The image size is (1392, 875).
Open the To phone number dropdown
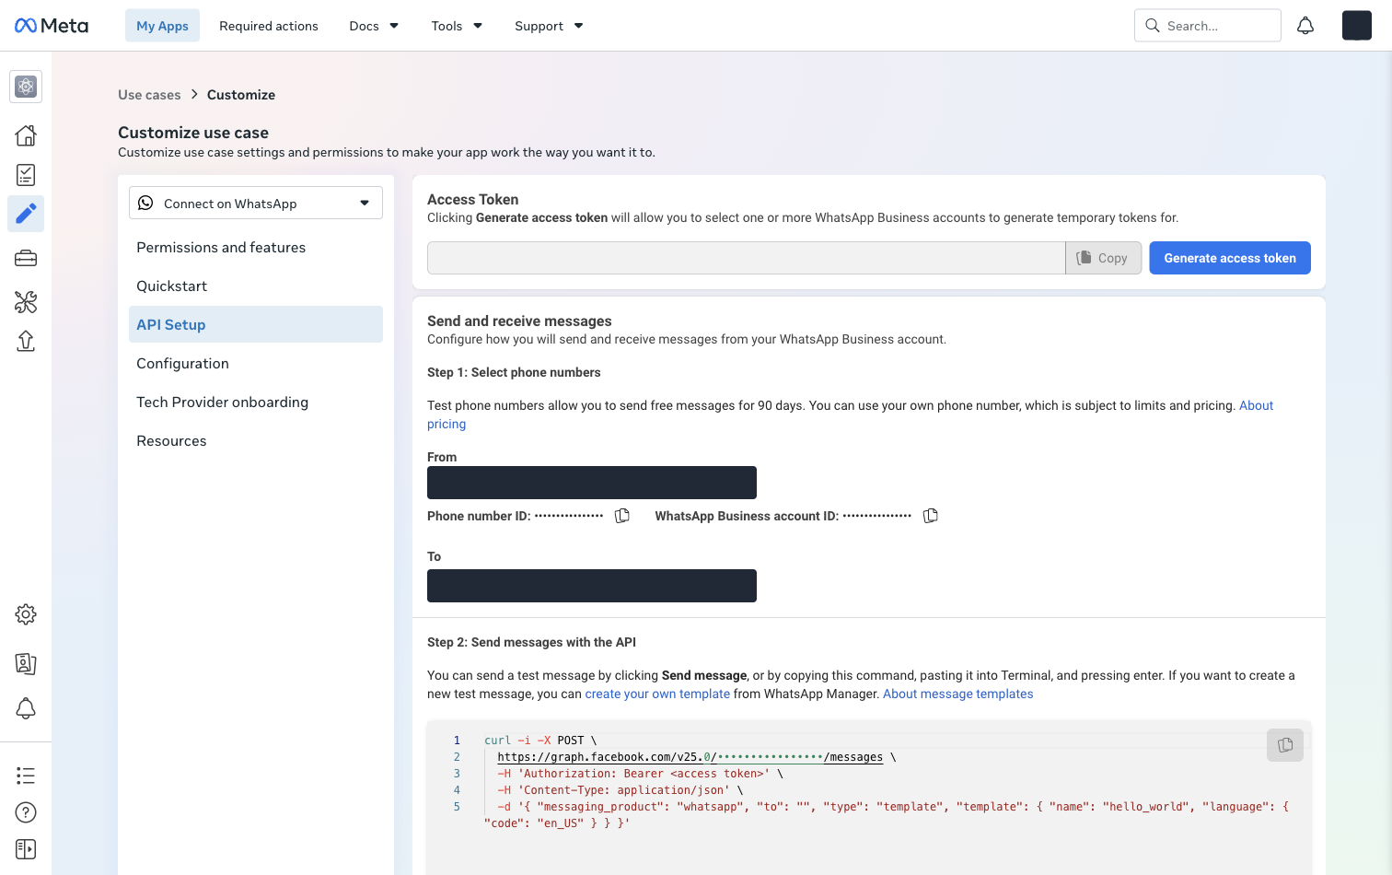pos(592,586)
